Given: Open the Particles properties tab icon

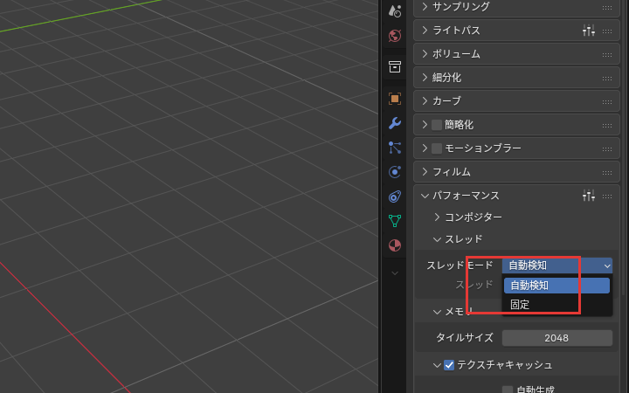Looking at the screenshot, I should click(395, 148).
